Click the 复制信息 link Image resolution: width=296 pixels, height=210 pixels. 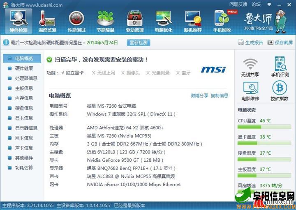pos(220,96)
